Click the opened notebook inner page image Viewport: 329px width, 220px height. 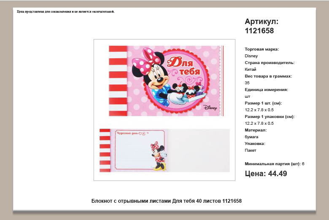164,150
